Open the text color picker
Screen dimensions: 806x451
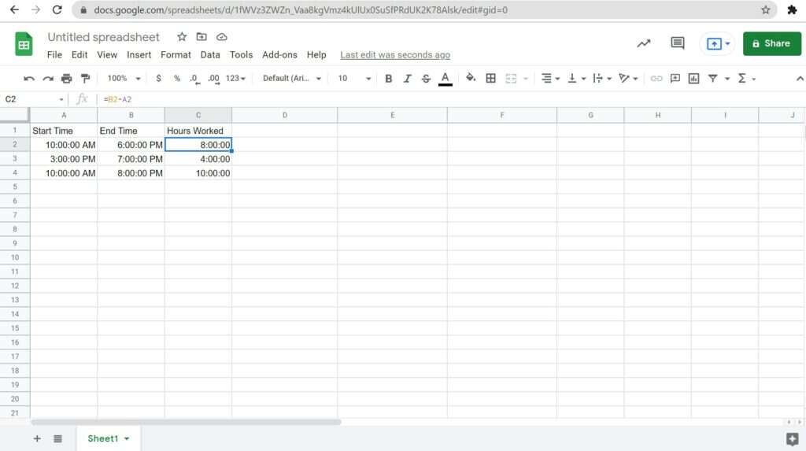click(445, 79)
